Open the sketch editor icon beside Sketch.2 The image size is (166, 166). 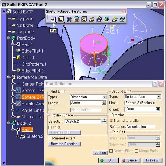click(104, 122)
